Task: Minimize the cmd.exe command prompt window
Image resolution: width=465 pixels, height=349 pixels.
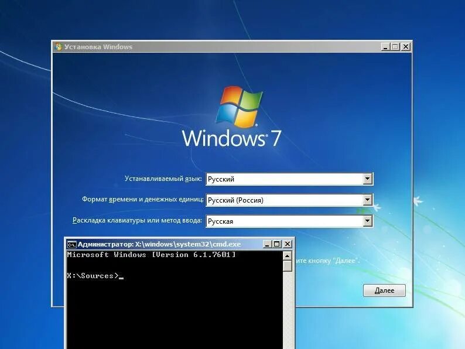Action: pyautogui.click(x=267, y=244)
